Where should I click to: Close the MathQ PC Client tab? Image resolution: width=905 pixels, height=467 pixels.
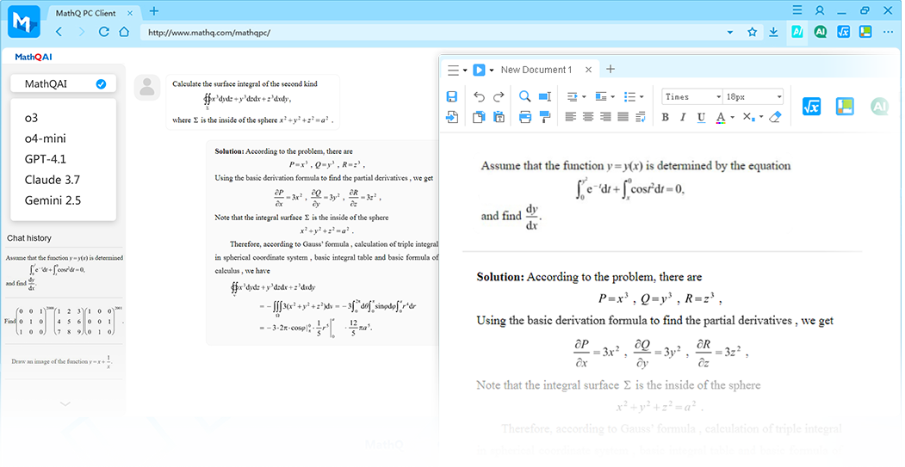pyautogui.click(x=130, y=13)
